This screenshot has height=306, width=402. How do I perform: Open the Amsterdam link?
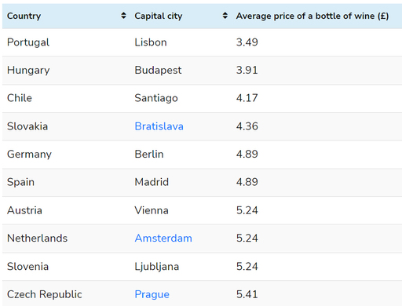pos(163,239)
